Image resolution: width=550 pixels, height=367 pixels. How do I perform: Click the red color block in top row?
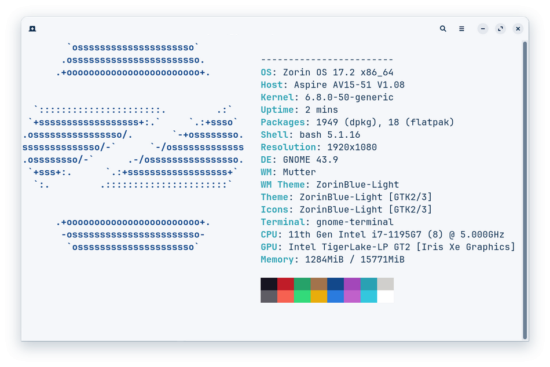point(285,284)
